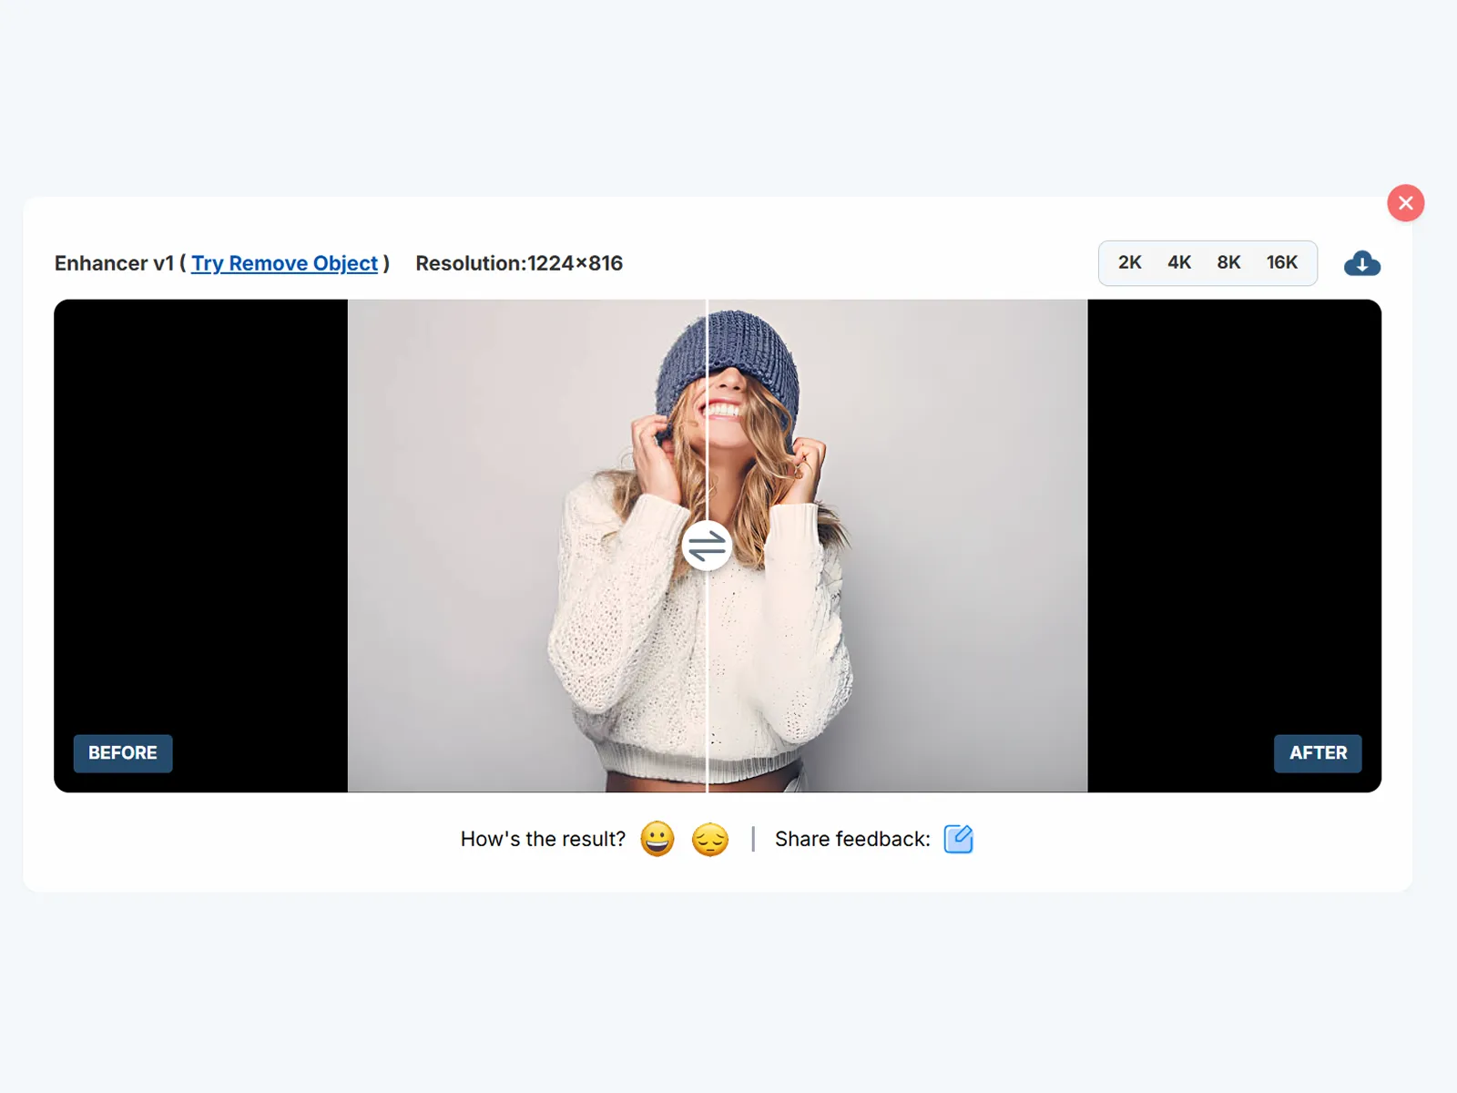Viewport: 1457px width, 1093px height.
Task: Click the Enhancer v1 title text
Action: point(114,263)
